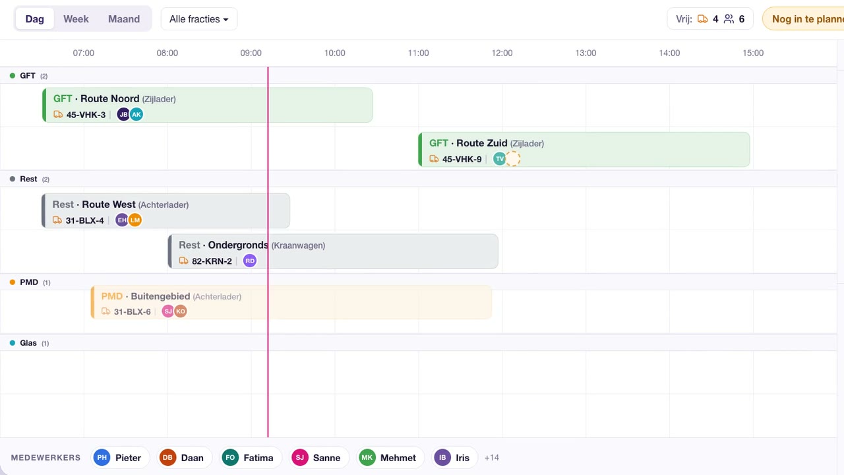Select employee chip Iris
844x475 pixels.
[454, 458]
